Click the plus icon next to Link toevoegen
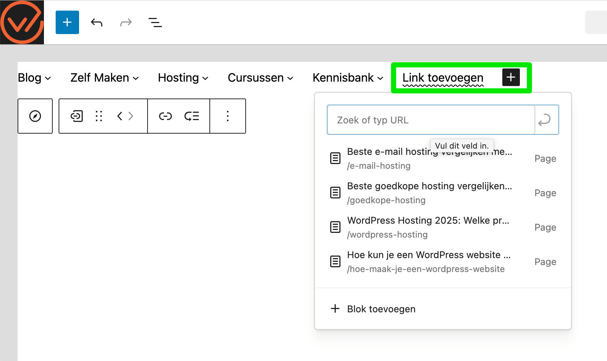 (511, 77)
